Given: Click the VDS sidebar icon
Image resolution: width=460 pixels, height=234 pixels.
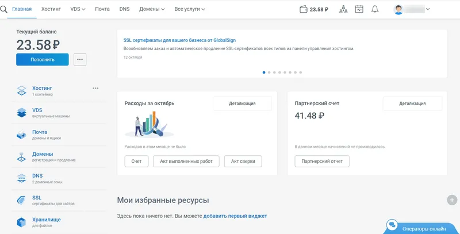Looking at the screenshot, I should [x=21, y=113].
